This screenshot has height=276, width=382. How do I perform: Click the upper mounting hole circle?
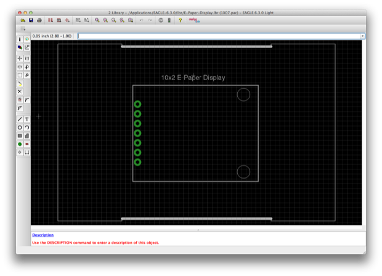(x=243, y=94)
